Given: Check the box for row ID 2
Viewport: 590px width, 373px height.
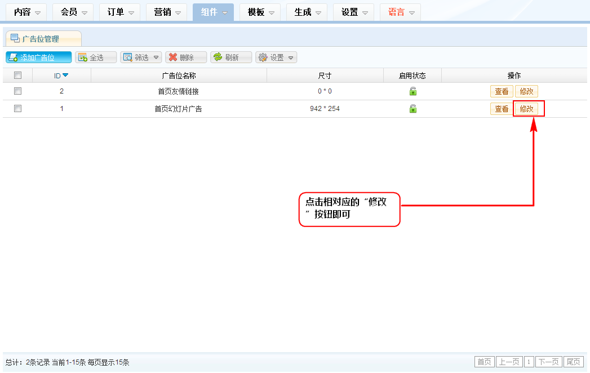Looking at the screenshot, I should [x=17, y=91].
